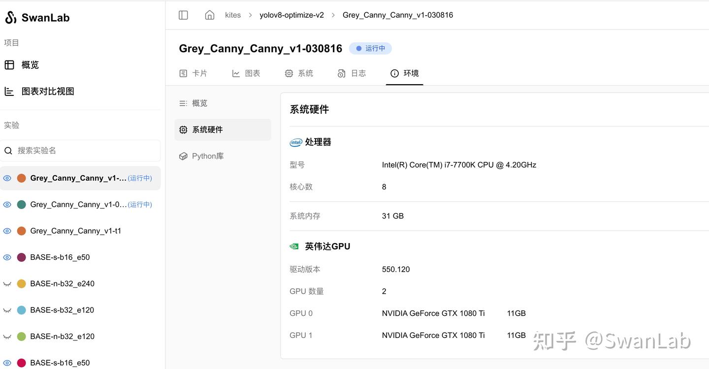
Task: Open 概览 in environment sidebar
Action: coord(223,103)
